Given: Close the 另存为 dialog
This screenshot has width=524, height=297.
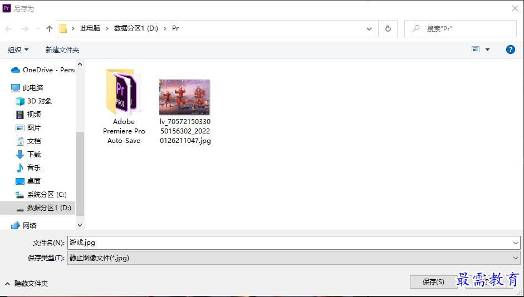Looking at the screenshot, I should pyautogui.click(x=515, y=8).
